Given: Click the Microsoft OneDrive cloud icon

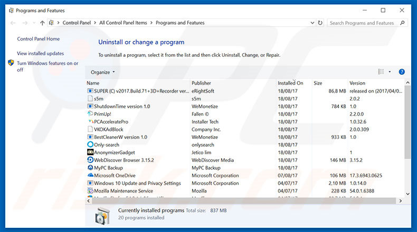Looking at the screenshot, I should coord(90,175).
